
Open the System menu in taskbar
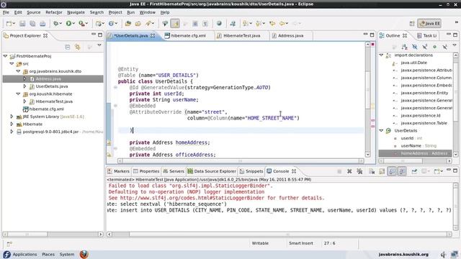click(67, 254)
